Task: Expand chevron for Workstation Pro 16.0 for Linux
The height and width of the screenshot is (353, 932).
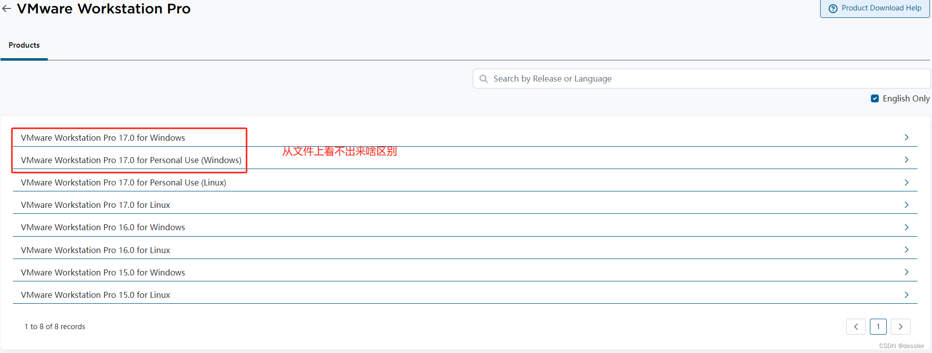Action: tap(906, 250)
